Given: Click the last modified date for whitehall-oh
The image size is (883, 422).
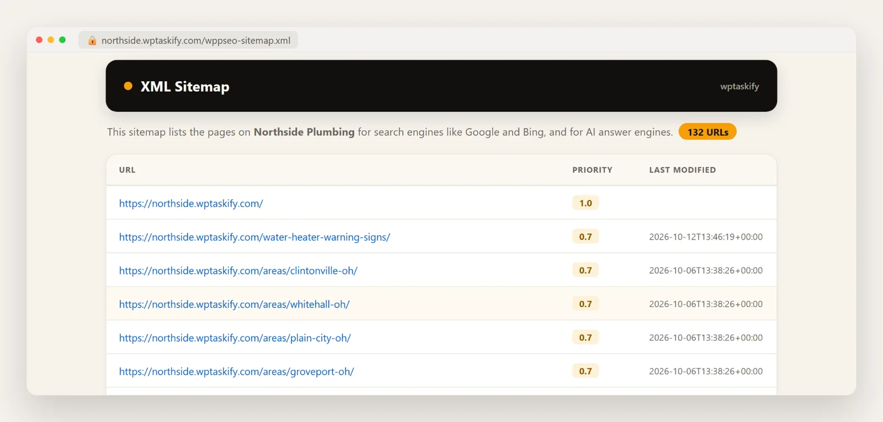Looking at the screenshot, I should point(706,304).
